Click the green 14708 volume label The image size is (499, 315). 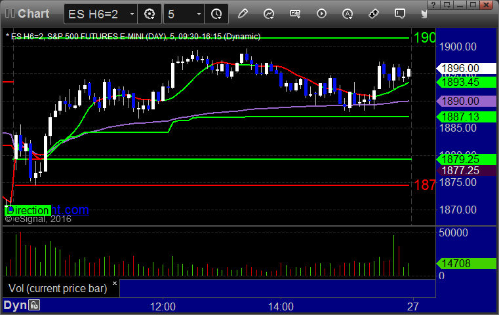(466, 263)
